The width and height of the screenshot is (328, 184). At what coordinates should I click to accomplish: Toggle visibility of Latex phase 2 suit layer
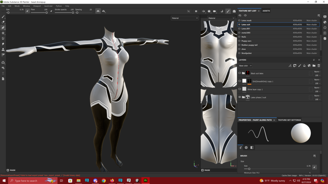coord(240,97)
